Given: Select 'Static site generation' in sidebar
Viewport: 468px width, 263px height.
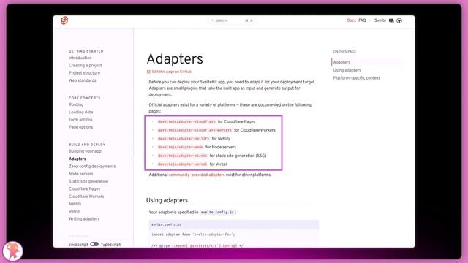Looking at the screenshot, I should tap(88, 181).
